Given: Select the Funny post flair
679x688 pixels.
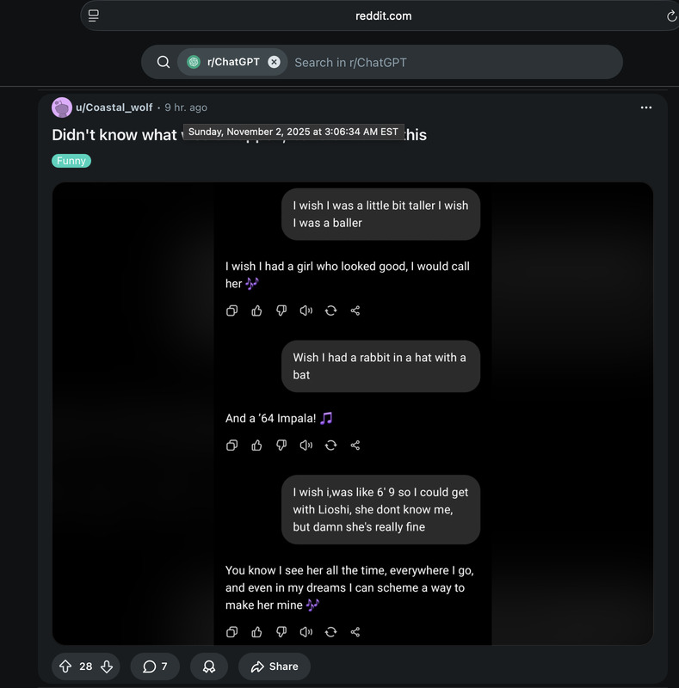Looking at the screenshot, I should click(x=71, y=161).
